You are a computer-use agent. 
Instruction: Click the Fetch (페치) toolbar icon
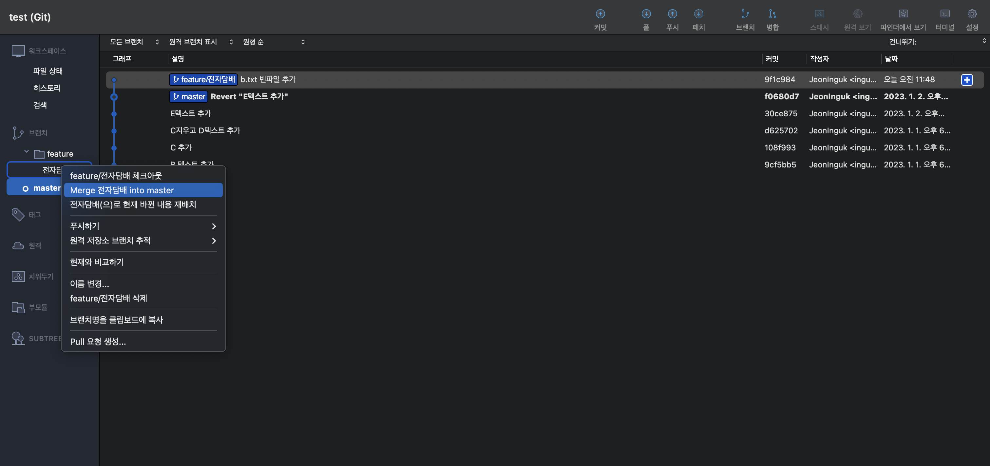pos(698,14)
